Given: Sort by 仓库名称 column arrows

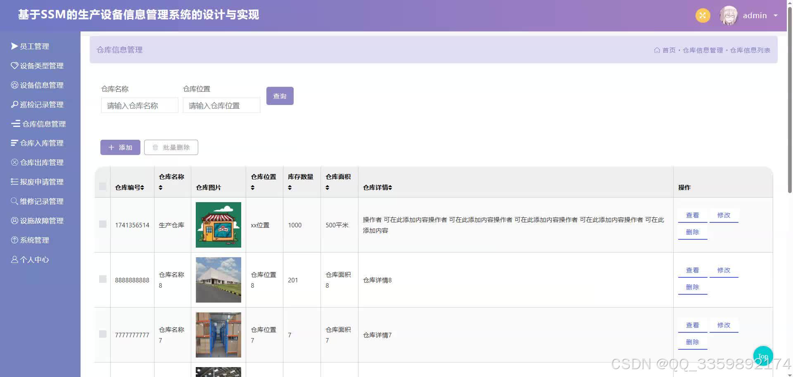Looking at the screenshot, I should pyautogui.click(x=161, y=187).
